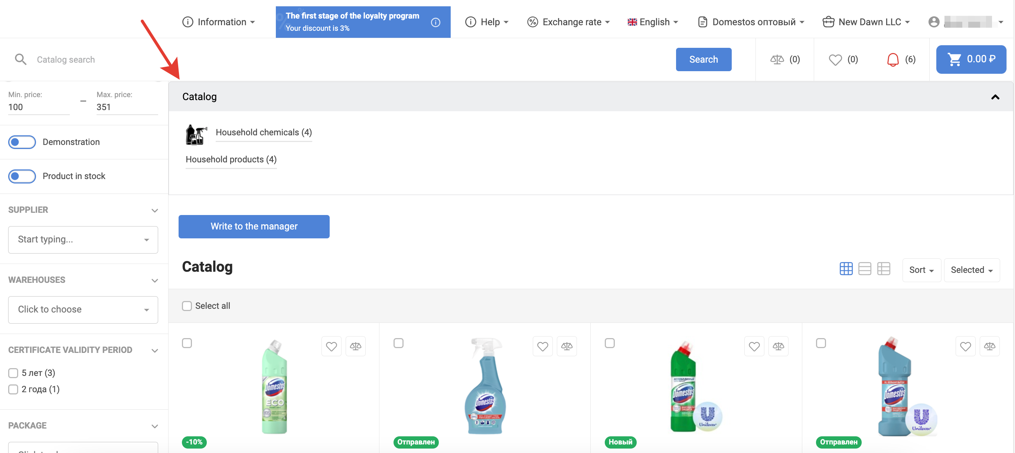Open the Exchange rate menu
1015x453 pixels.
(x=569, y=22)
